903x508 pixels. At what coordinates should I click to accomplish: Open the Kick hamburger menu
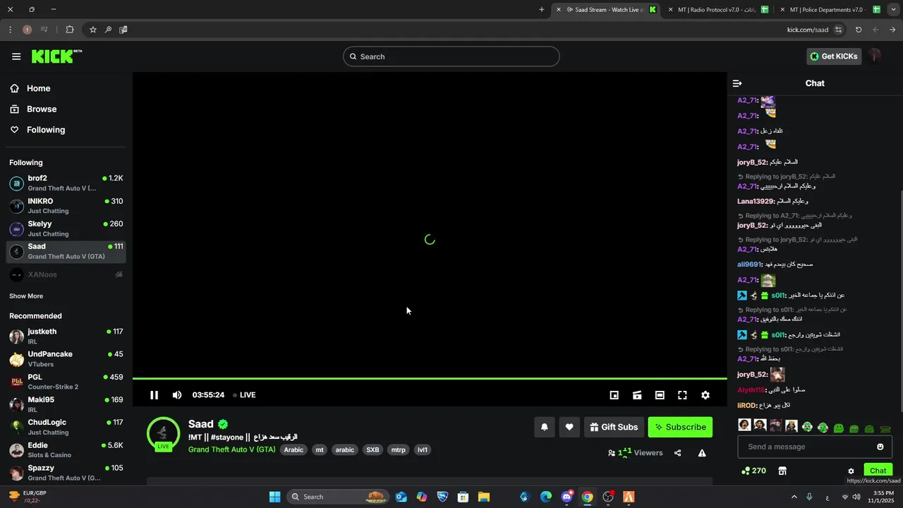16,56
